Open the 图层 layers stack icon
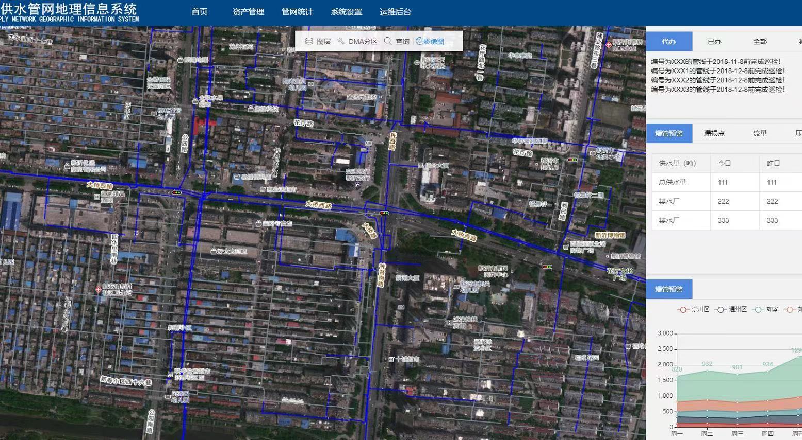The width and height of the screenshot is (802, 440). click(x=309, y=41)
